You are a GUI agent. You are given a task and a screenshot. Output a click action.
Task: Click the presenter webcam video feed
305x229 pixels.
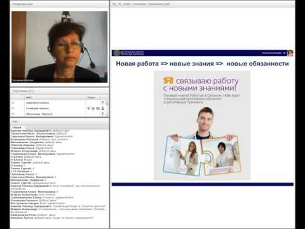(60, 47)
